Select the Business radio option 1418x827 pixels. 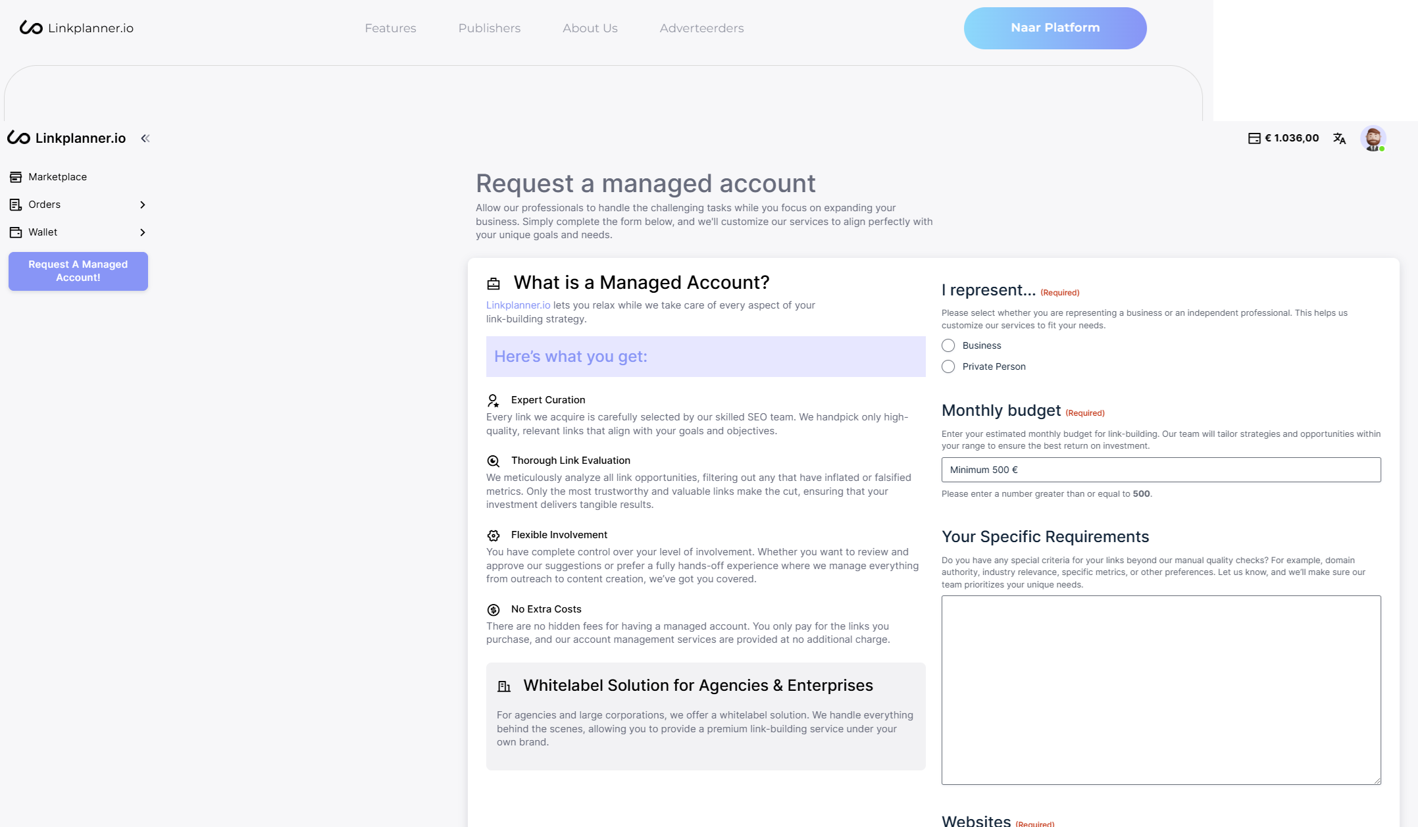[948, 345]
